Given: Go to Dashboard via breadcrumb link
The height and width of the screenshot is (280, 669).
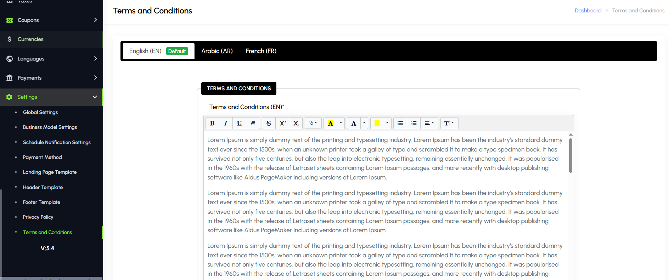Looking at the screenshot, I should 588,11.
